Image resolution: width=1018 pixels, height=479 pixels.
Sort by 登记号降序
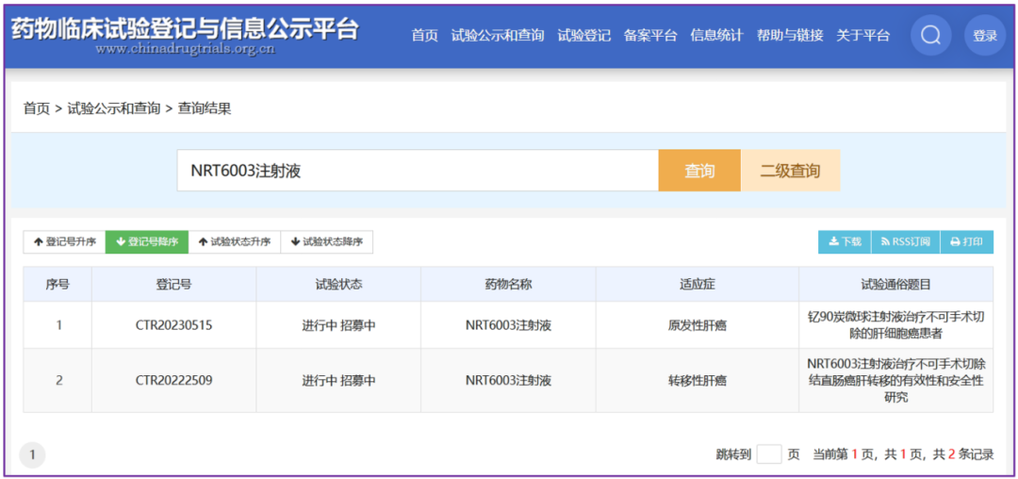147,242
